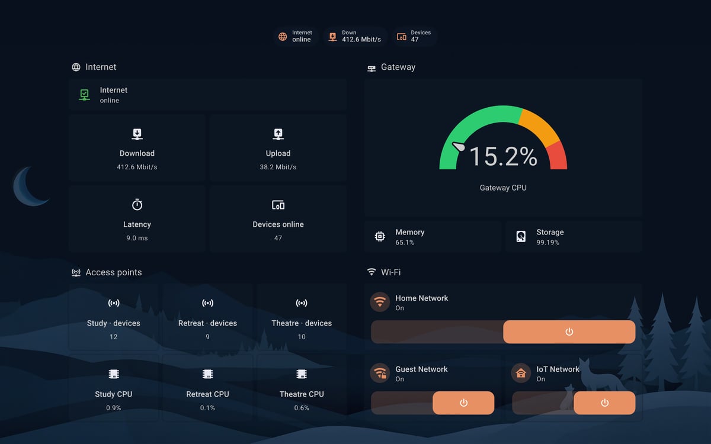Click the Latency stopwatch icon
Viewport: 711px width, 444px height.
pyautogui.click(x=137, y=205)
